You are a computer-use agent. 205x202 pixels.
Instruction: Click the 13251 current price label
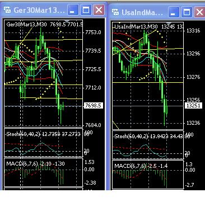coord(193,106)
